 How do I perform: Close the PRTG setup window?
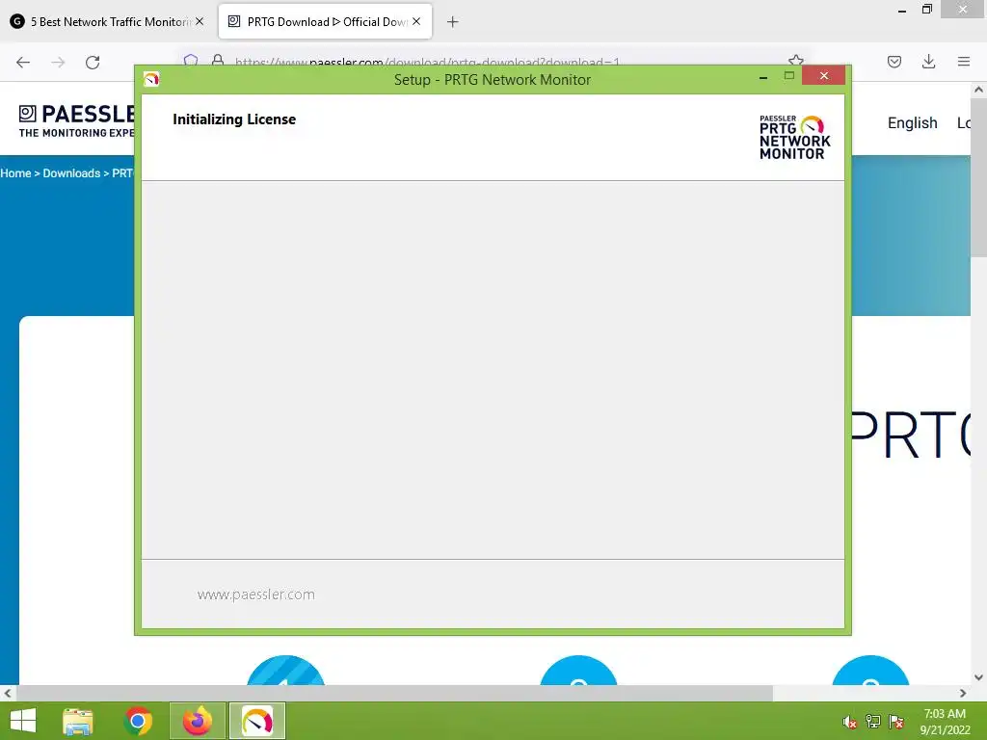(x=823, y=75)
